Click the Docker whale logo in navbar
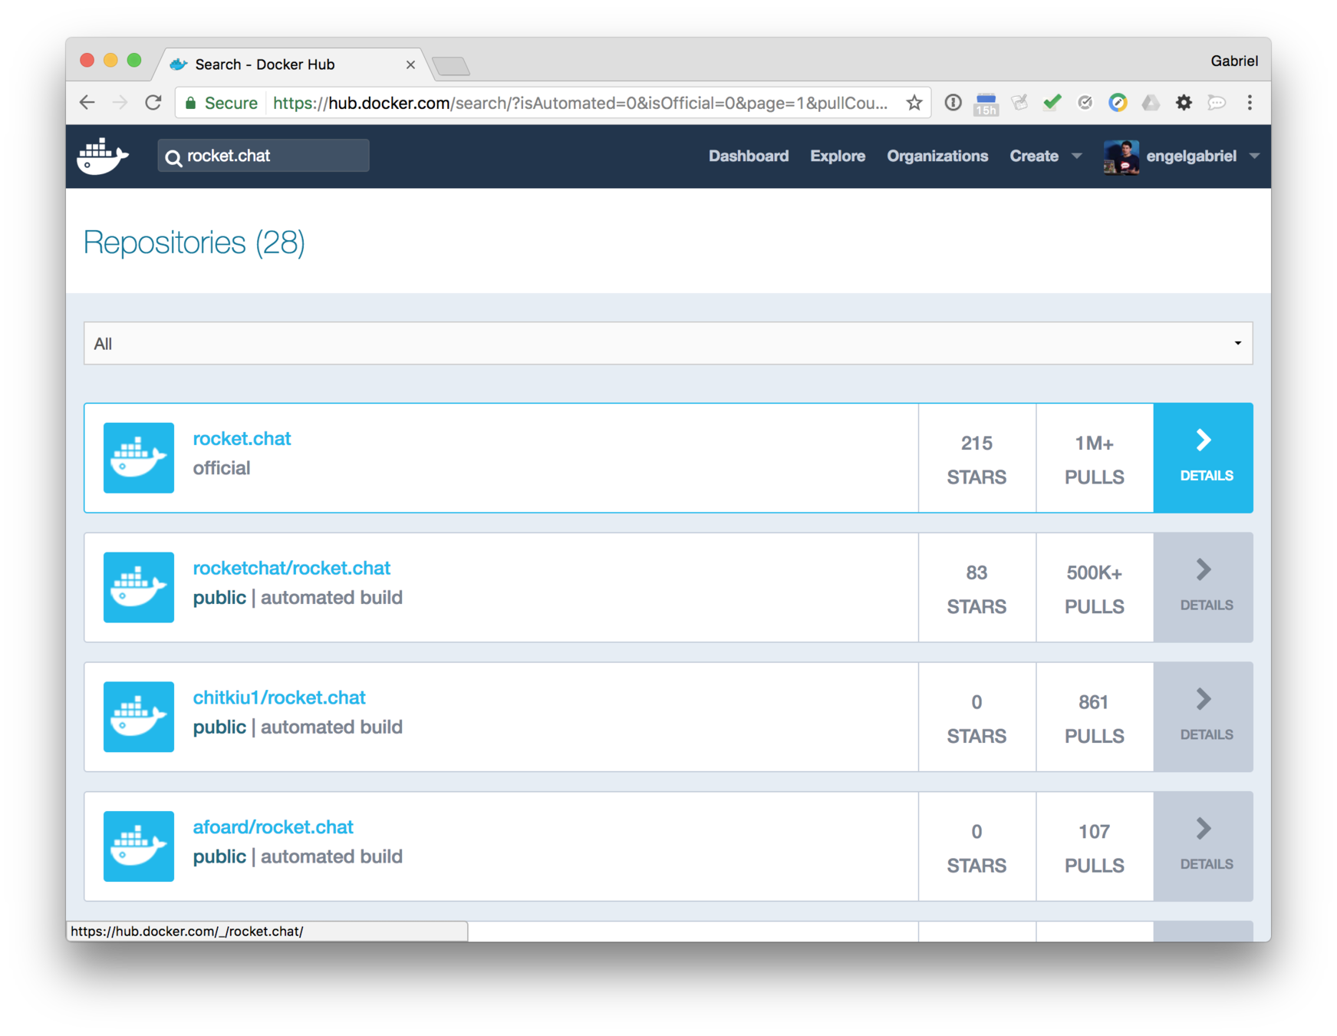This screenshot has height=1036, width=1337. point(103,156)
